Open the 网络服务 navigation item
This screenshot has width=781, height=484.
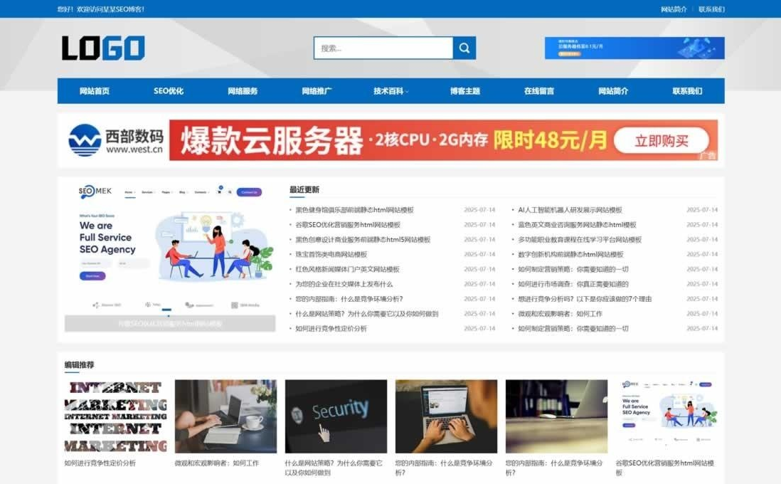(x=243, y=90)
